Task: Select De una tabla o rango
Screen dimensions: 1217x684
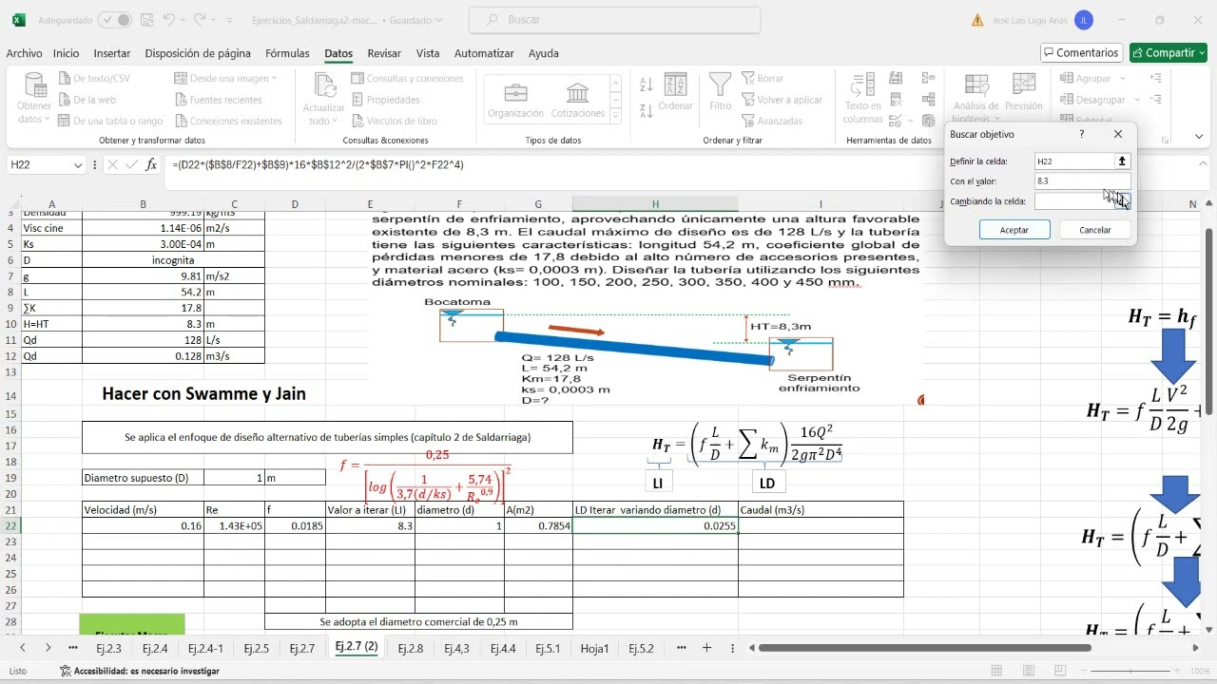Action: pos(110,121)
